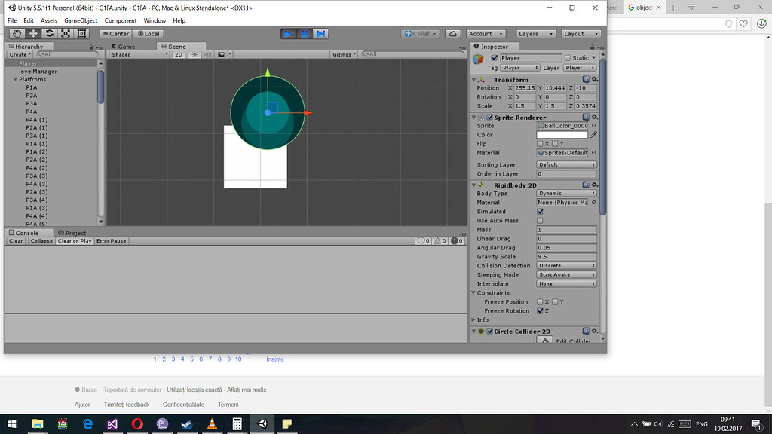Open the Transform component settings gear
The image size is (772, 434).
593,79
